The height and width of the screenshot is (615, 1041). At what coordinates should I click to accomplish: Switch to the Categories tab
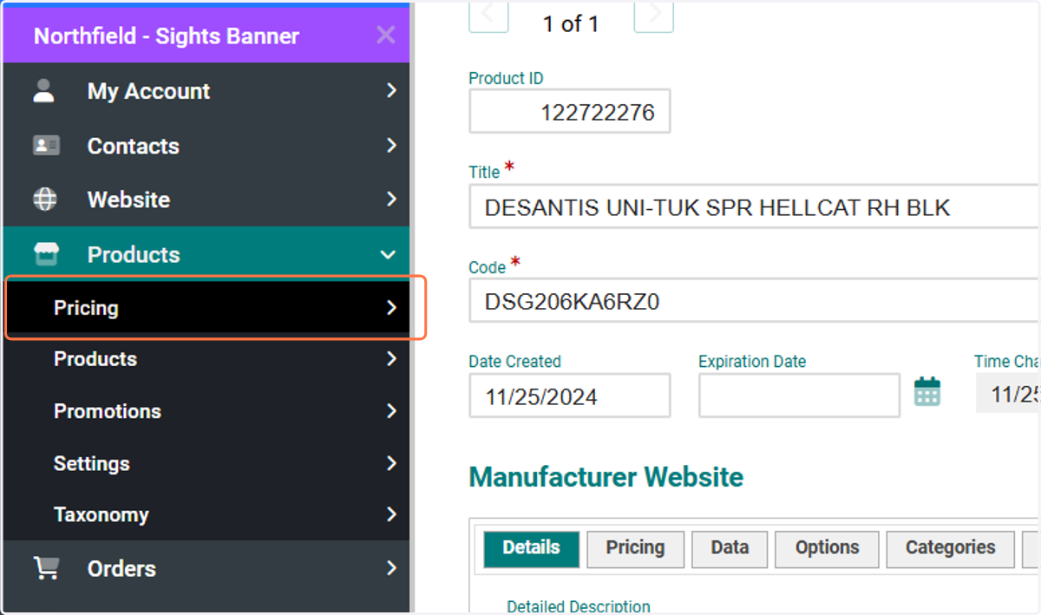[950, 548]
